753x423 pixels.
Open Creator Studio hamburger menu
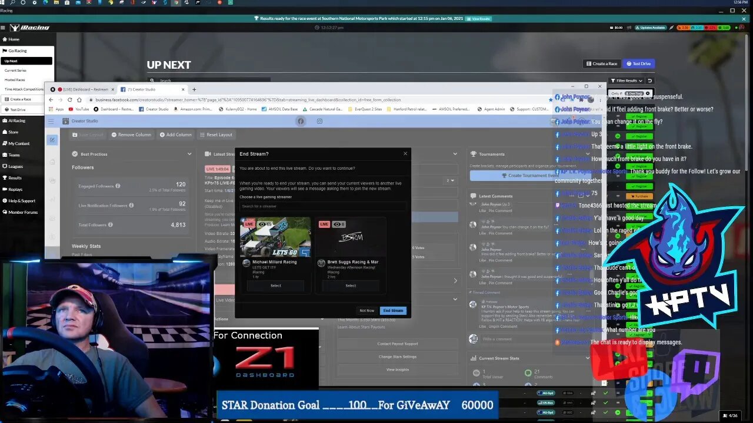[51, 122]
